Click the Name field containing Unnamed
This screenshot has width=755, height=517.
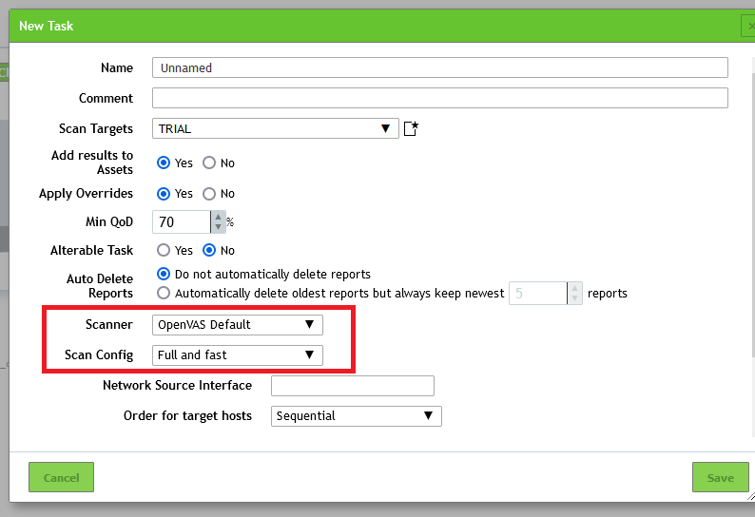440,67
